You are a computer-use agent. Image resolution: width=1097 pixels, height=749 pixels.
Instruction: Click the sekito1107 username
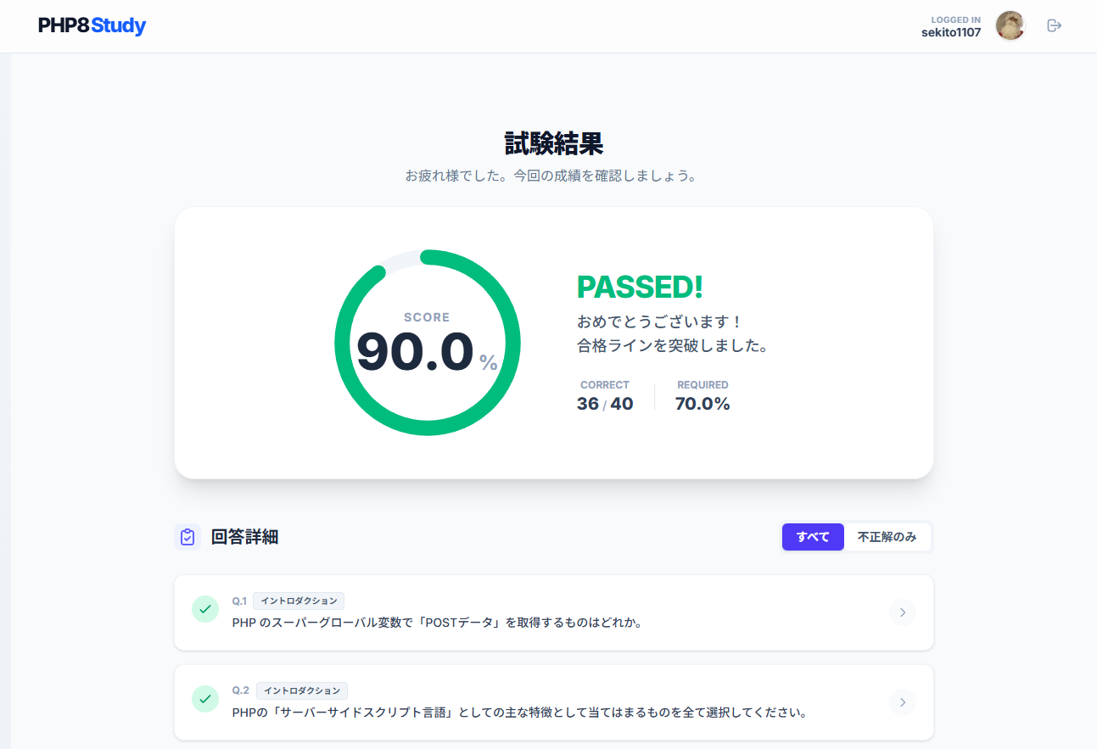tap(950, 32)
